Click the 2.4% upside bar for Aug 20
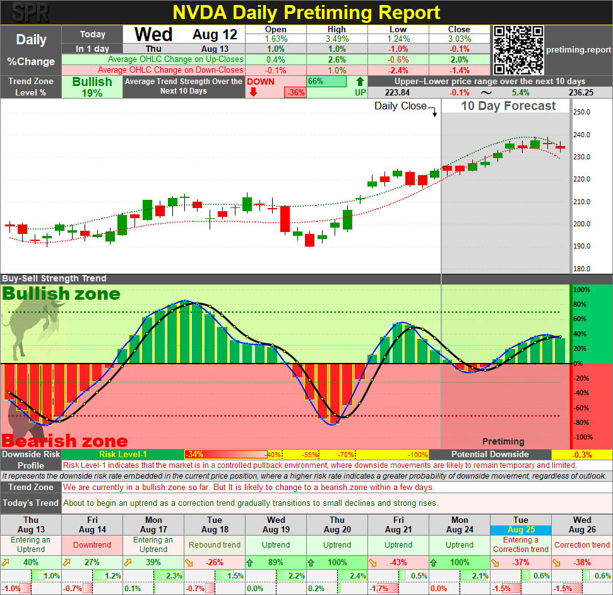Screen dimensions: 613x595 tap(352, 576)
